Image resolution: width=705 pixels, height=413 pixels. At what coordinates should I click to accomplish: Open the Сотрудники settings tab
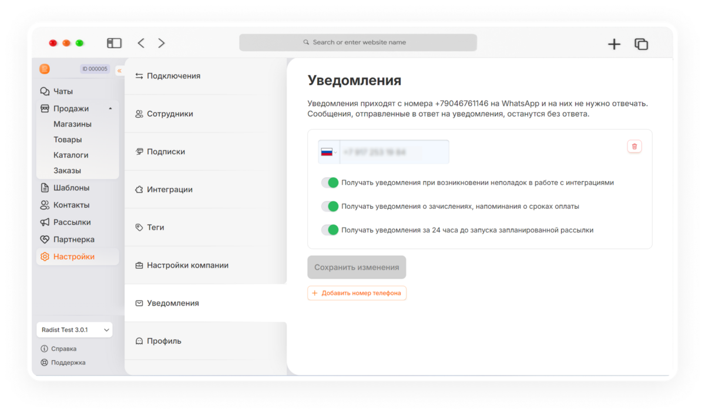tap(206, 114)
